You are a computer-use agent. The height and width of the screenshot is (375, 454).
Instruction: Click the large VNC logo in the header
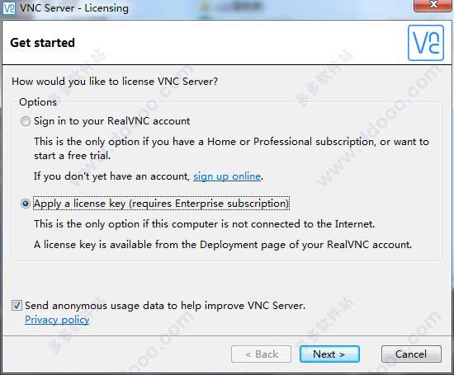click(426, 43)
